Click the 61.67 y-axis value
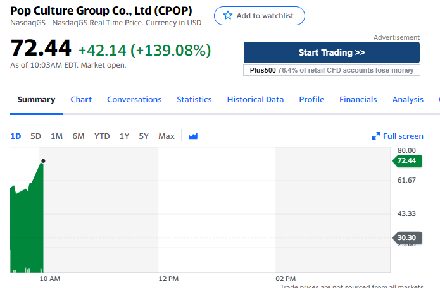This screenshot has height=288, width=440. 406,180
